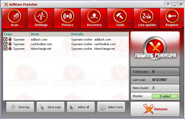Click 'Spyware cookie - cashtoolbar.com' details
The width and height of the screenshot is (185, 119).
point(93,44)
